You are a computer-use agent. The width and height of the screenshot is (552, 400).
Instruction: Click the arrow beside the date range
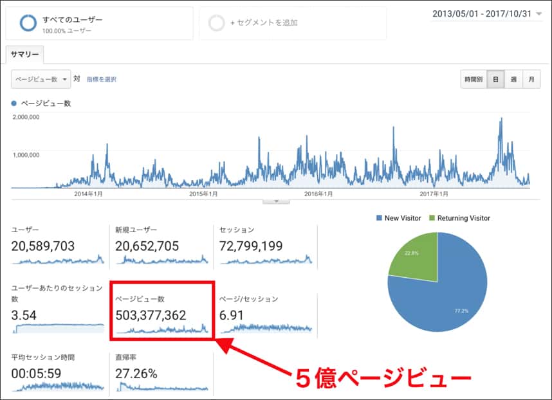[x=538, y=14]
